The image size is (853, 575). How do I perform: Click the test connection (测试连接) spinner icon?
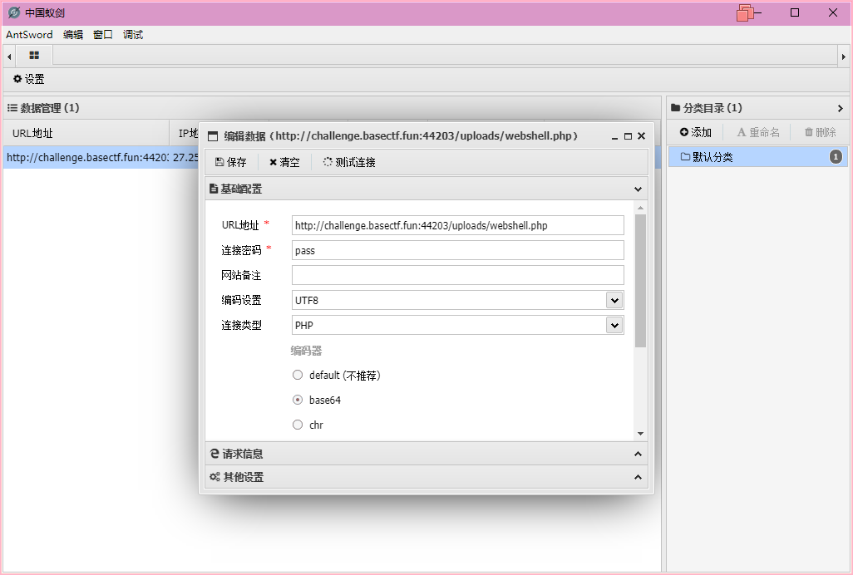tap(328, 163)
